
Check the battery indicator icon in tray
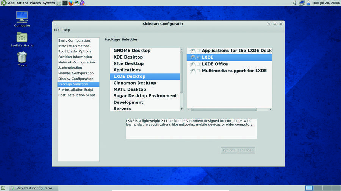(x=308, y=3)
